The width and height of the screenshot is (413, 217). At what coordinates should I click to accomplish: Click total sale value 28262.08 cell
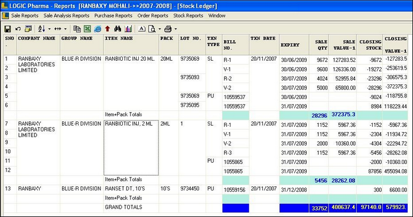point(343,180)
